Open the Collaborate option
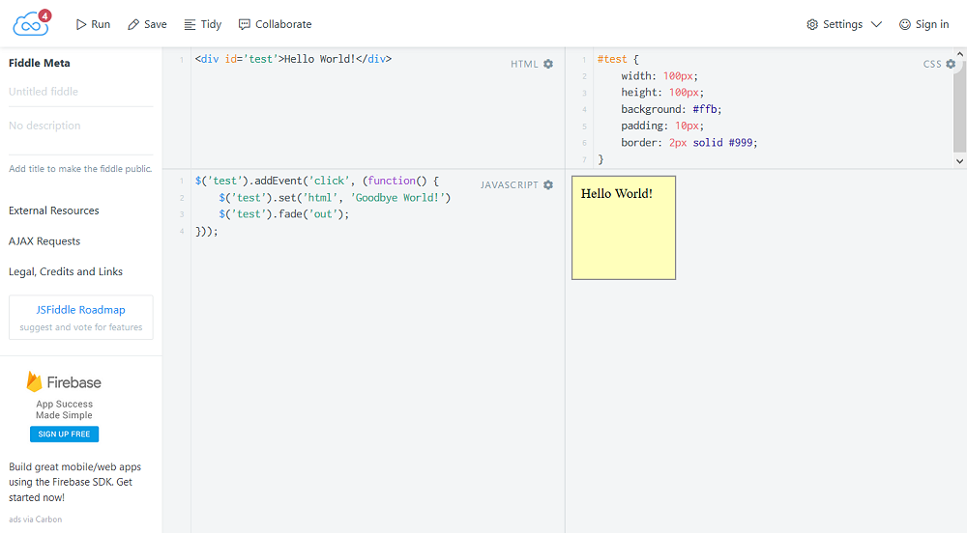967x533 pixels. coord(275,24)
